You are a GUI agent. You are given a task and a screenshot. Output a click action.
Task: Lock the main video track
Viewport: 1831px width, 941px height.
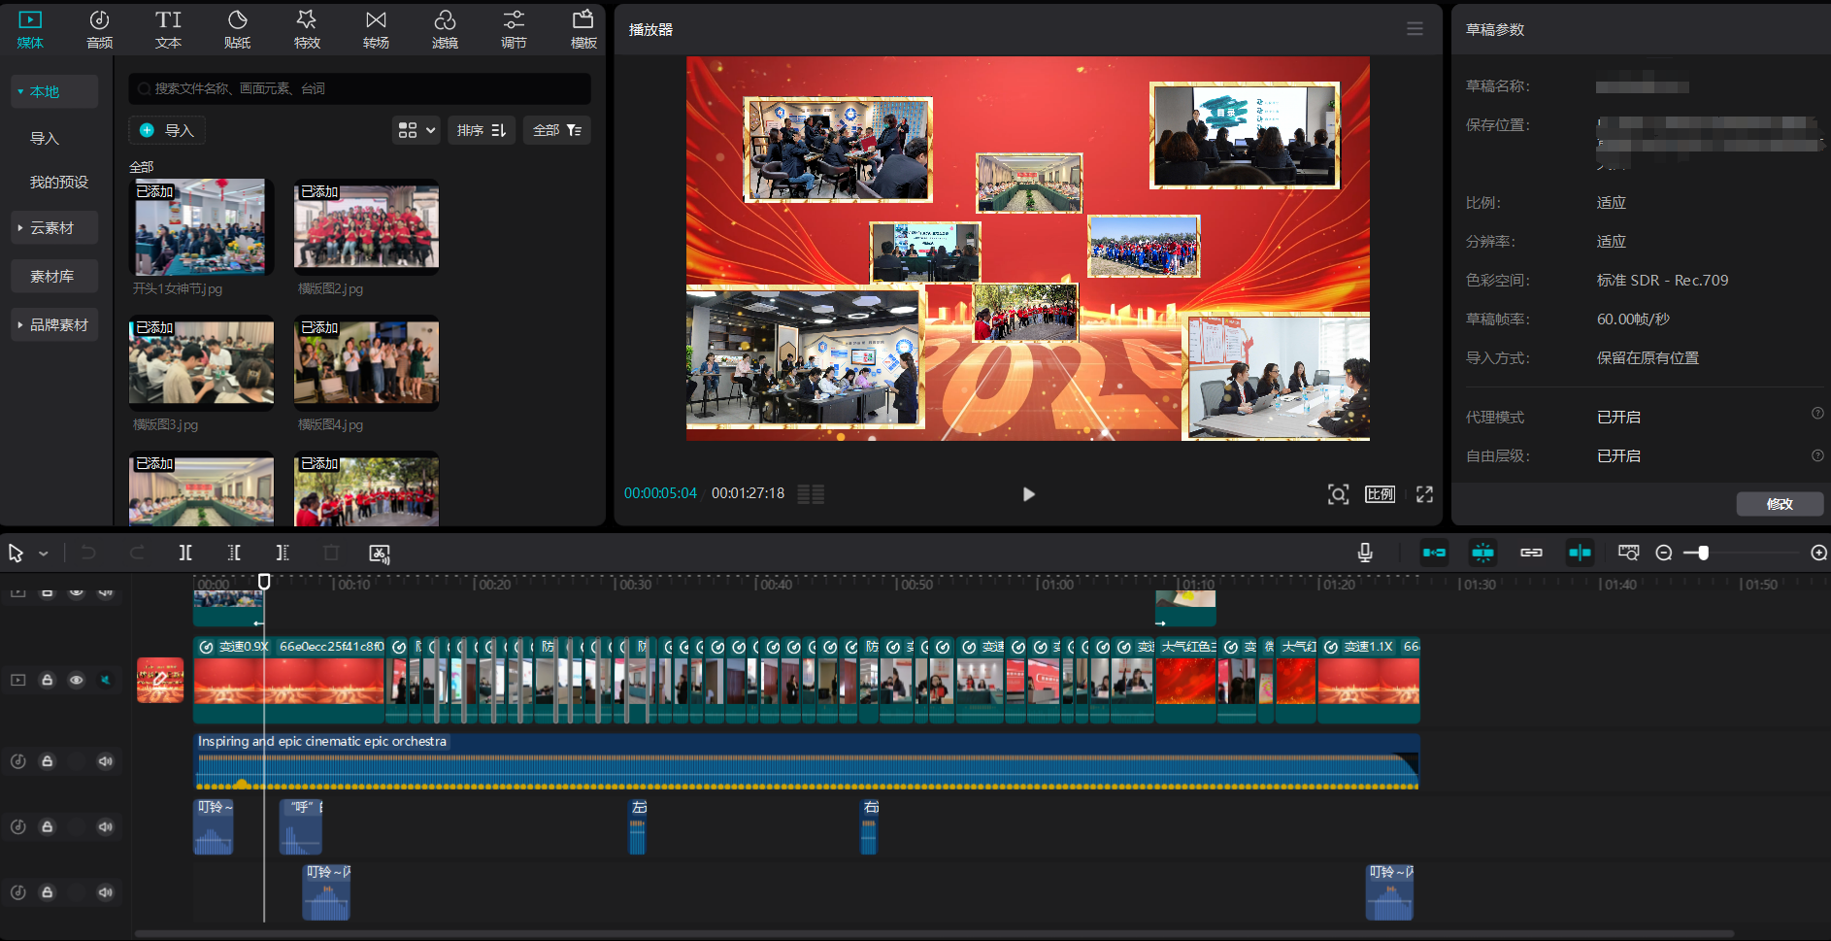tap(47, 680)
